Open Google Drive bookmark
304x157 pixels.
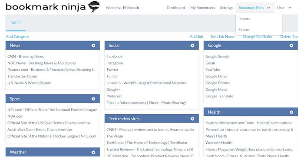coord(216,76)
